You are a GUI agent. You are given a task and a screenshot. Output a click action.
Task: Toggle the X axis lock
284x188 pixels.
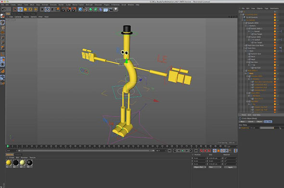[42, 10]
